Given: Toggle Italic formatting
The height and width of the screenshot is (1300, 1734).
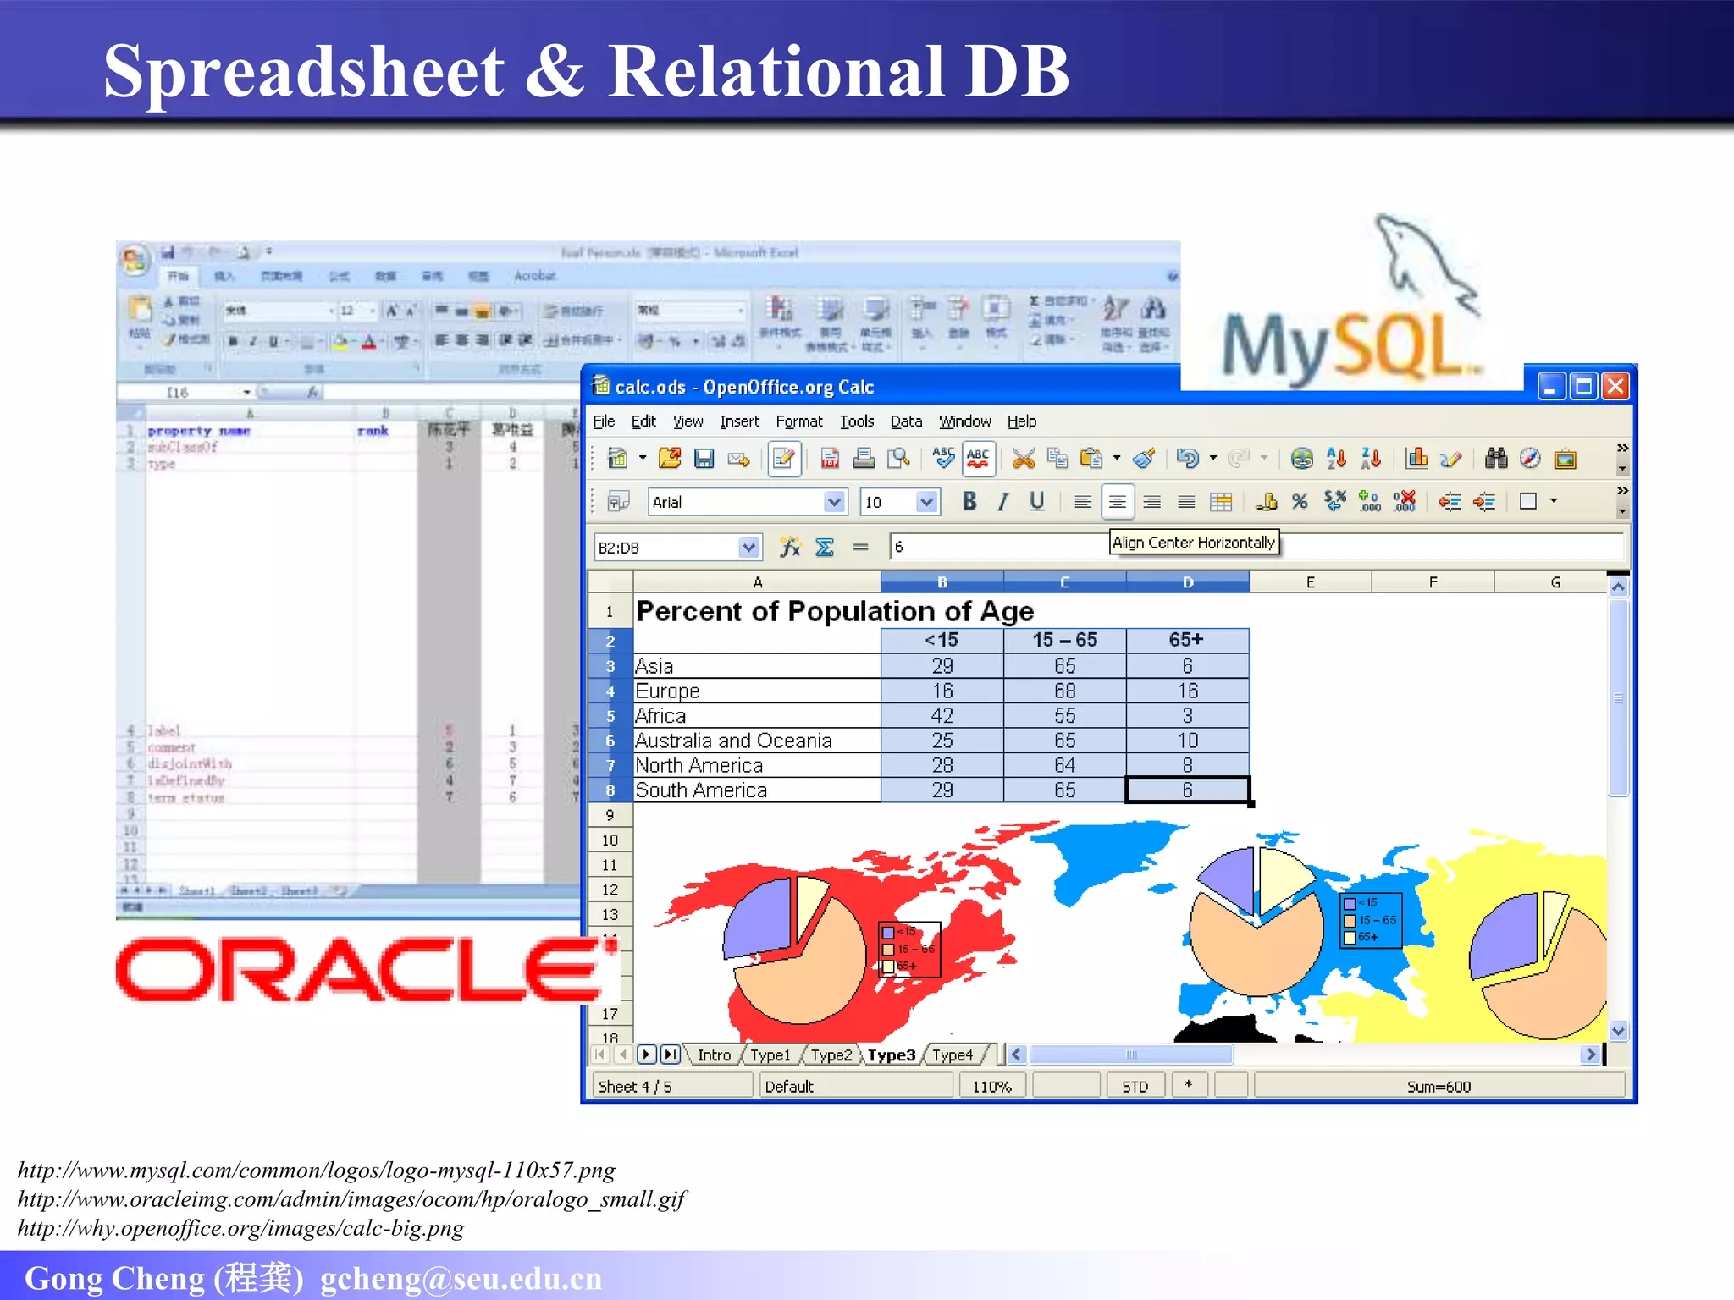Looking at the screenshot, I should (1003, 502).
